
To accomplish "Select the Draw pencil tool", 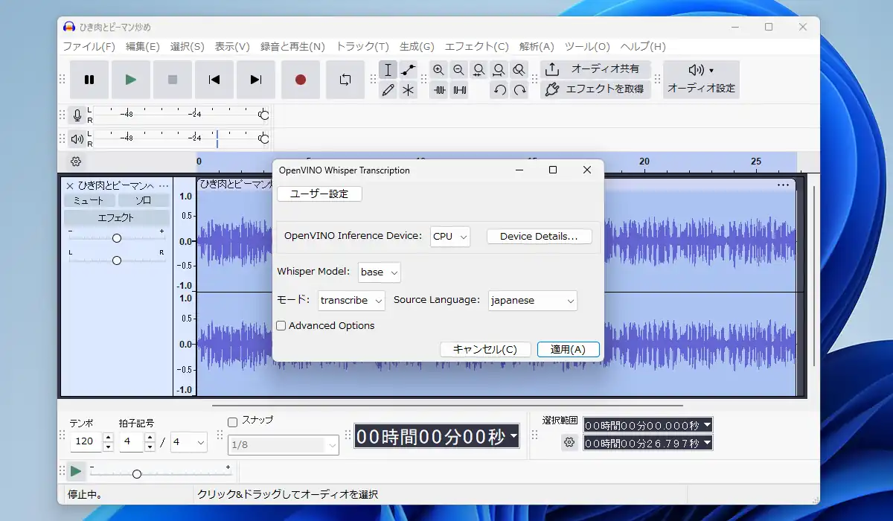I will click(388, 90).
